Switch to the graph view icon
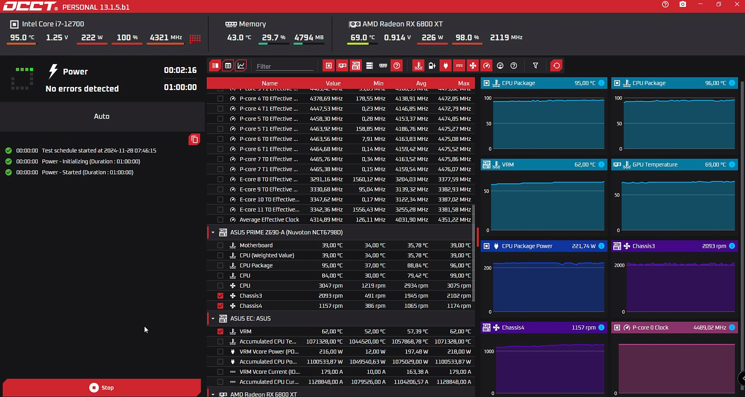The width and height of the screenshot is (745, 397). click(x=241, y=66)
